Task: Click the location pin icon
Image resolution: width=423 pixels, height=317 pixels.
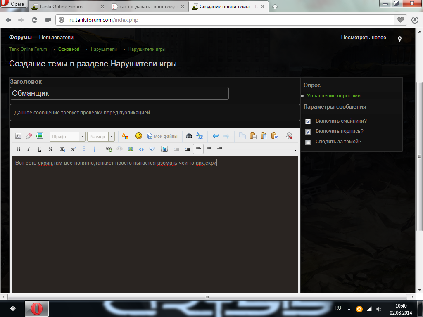Action: (399, 39)
